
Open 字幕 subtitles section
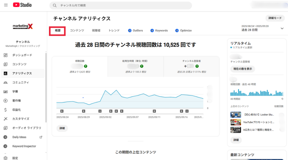(x=15, y=92)
